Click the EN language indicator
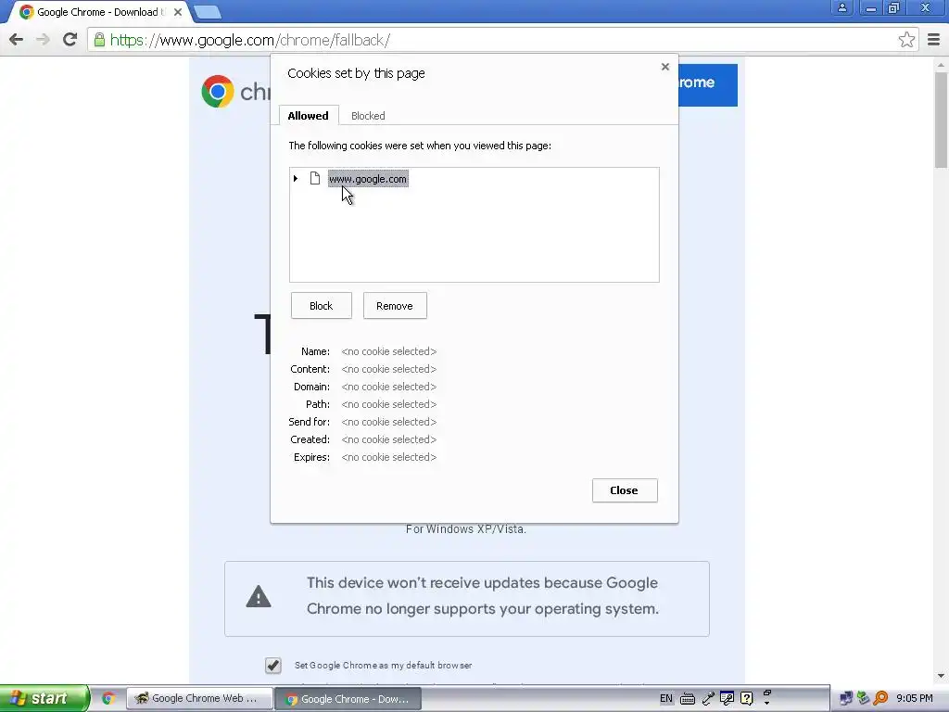Image resolution: width=949 pixels, height=712 pixels. click(665, 699)
